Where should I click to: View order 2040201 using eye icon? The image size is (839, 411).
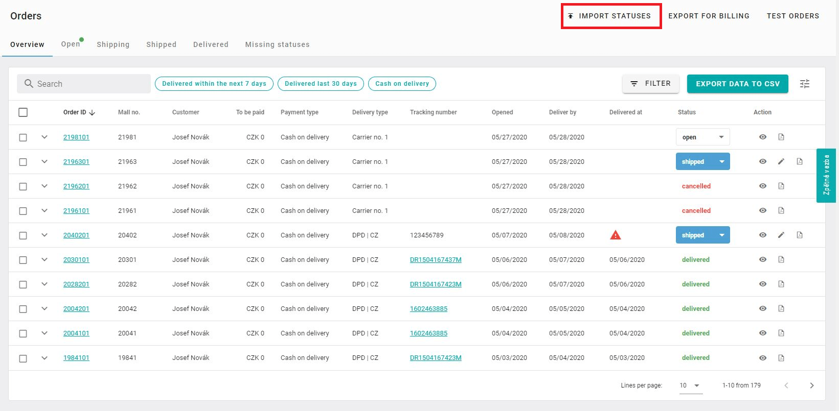click(763, 235)
